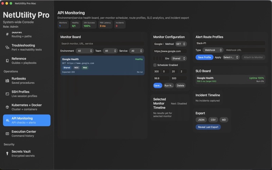Image resolution: width=272 pixels, height=170 pixels.
Task: Open Troubleshooting section in sidebar
Action: (x=27, y=47)
